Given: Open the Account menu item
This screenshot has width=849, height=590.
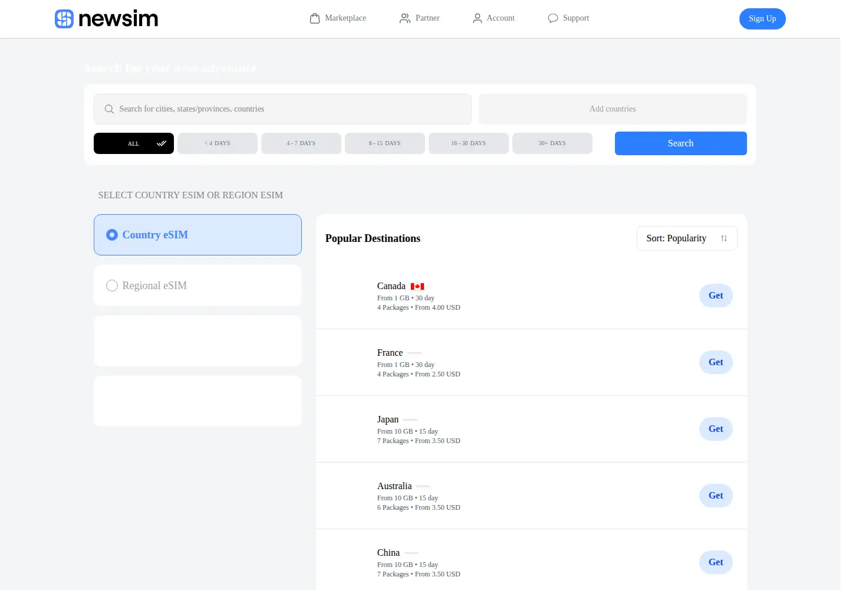Looking at the screenshot, I should [493, 18].
